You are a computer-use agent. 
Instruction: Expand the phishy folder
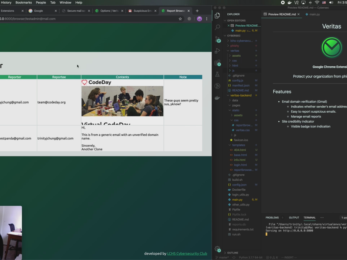(235, 46)
